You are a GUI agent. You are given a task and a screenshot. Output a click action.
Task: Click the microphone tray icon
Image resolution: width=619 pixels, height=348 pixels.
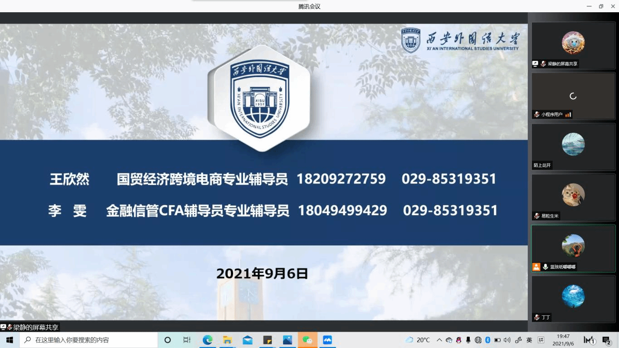pos(468,340)
